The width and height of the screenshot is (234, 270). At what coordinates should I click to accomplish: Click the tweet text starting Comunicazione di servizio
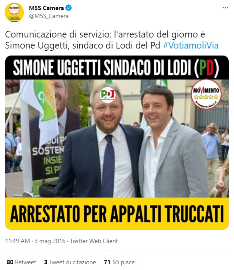tap(112, 40)
